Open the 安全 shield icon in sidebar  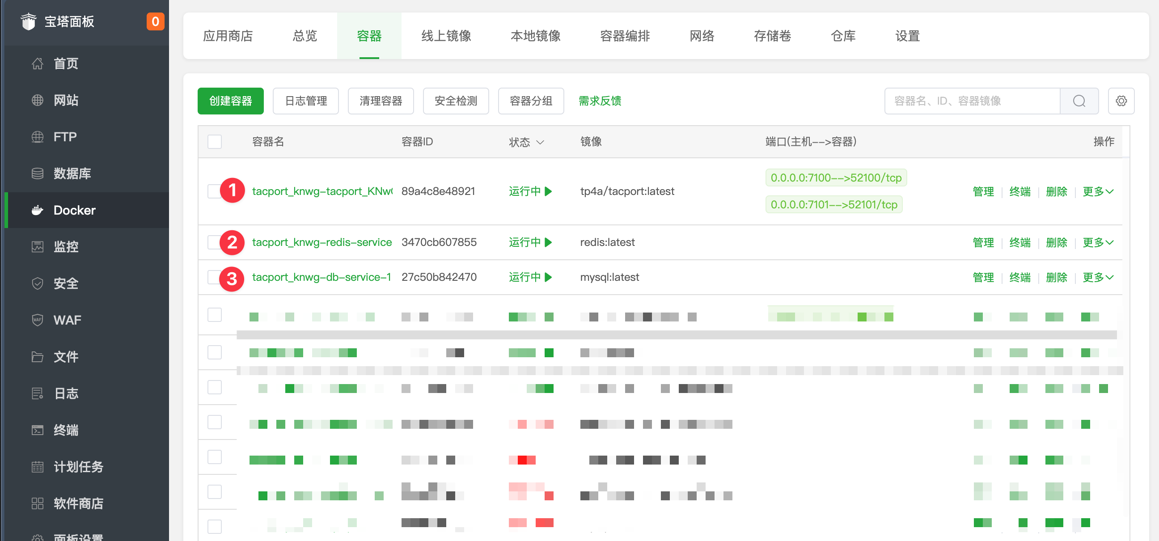click(38, 283)
